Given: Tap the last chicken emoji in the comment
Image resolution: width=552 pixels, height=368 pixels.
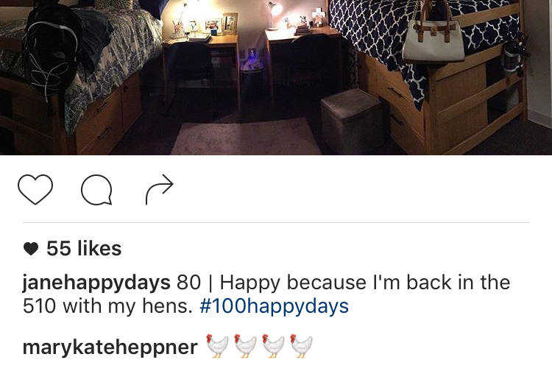Looking at the screenshot, I should pyautogui.click(x=301, y=346).
